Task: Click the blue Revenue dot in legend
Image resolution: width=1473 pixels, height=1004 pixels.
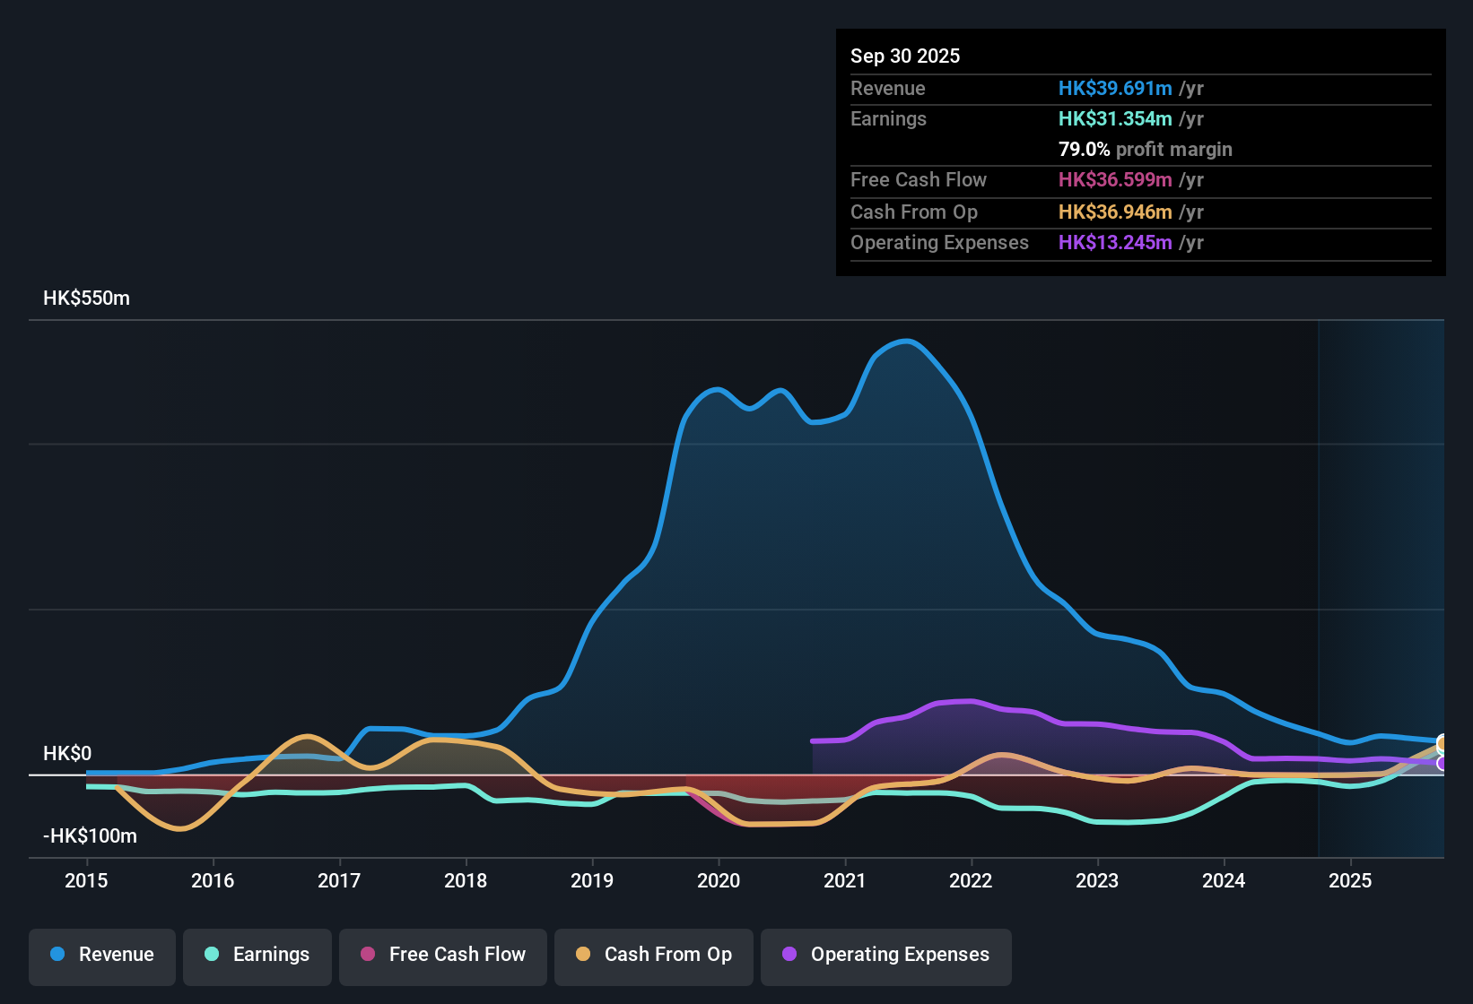Action: [x=57, y=955]
